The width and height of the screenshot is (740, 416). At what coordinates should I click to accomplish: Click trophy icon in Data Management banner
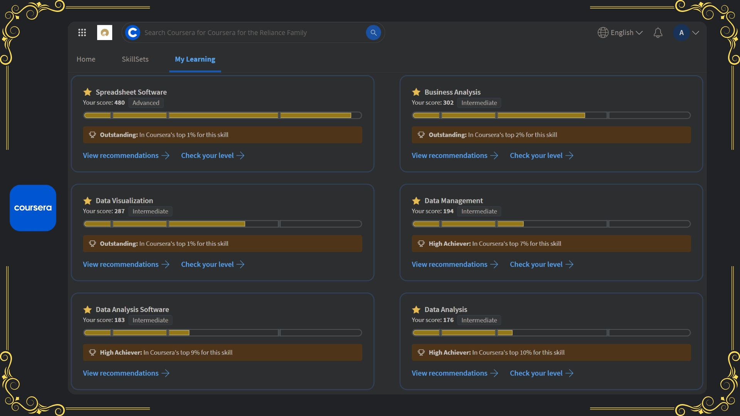(x=421, y=244)
